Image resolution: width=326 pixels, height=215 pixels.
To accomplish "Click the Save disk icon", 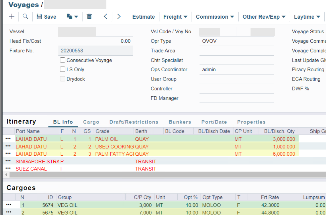I will [40, 17].
